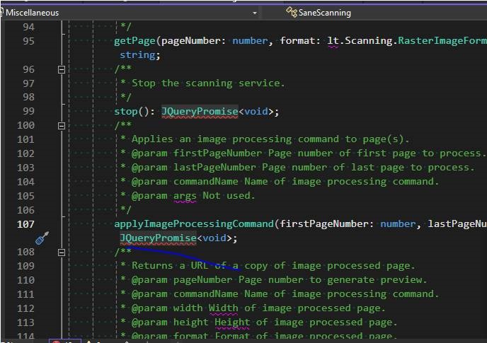487x343 pixels.
Task: Click the 'Width' word on line 112
Action: [x=223, y=308]
